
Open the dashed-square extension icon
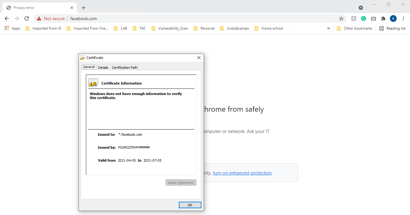click(x=373, y=19)
